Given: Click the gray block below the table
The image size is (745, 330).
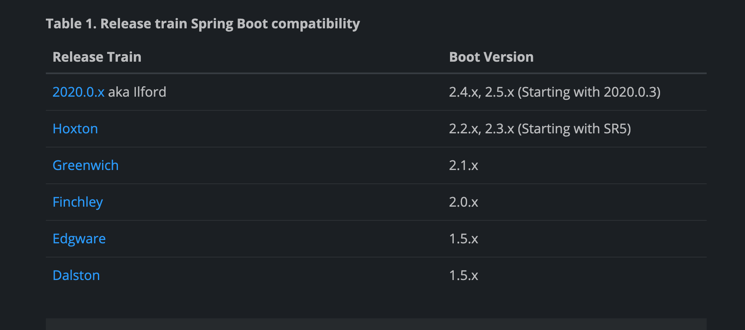Looking at the screenshot, I should coord(376,324).
